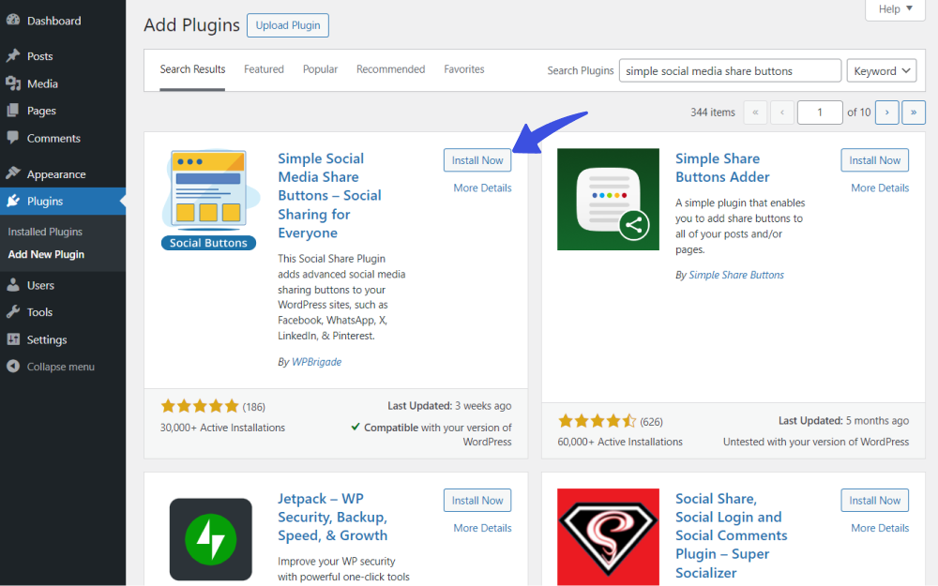
Task: Go to last page of results
Action: point(914,113)
